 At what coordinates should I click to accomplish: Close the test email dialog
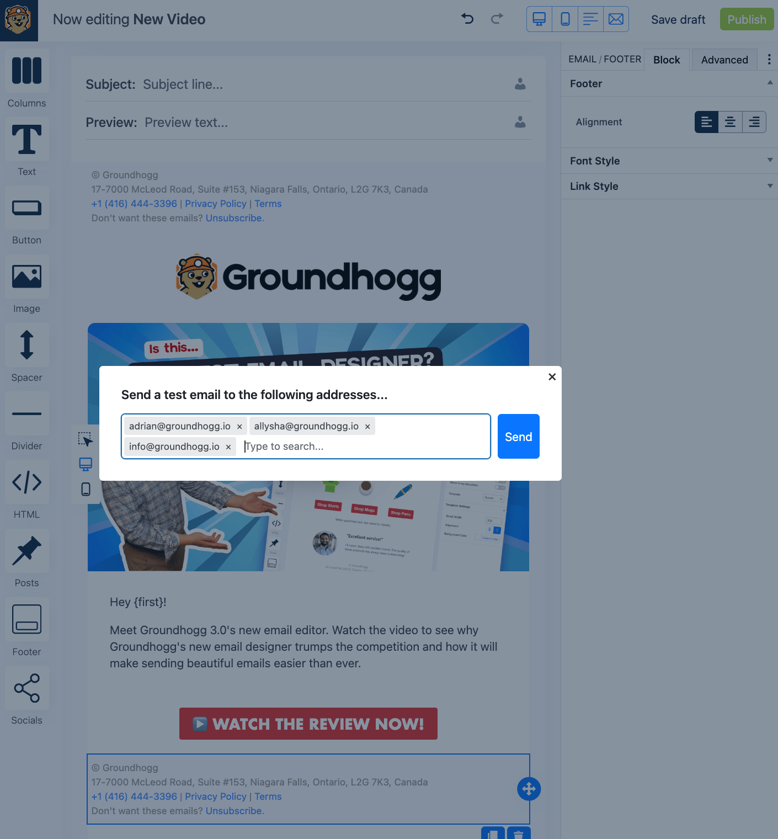point(552,377)
